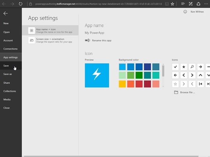Click the lightning bolt icon preview
The width and height of the screenshot is (210, 157).
(97, 75)
